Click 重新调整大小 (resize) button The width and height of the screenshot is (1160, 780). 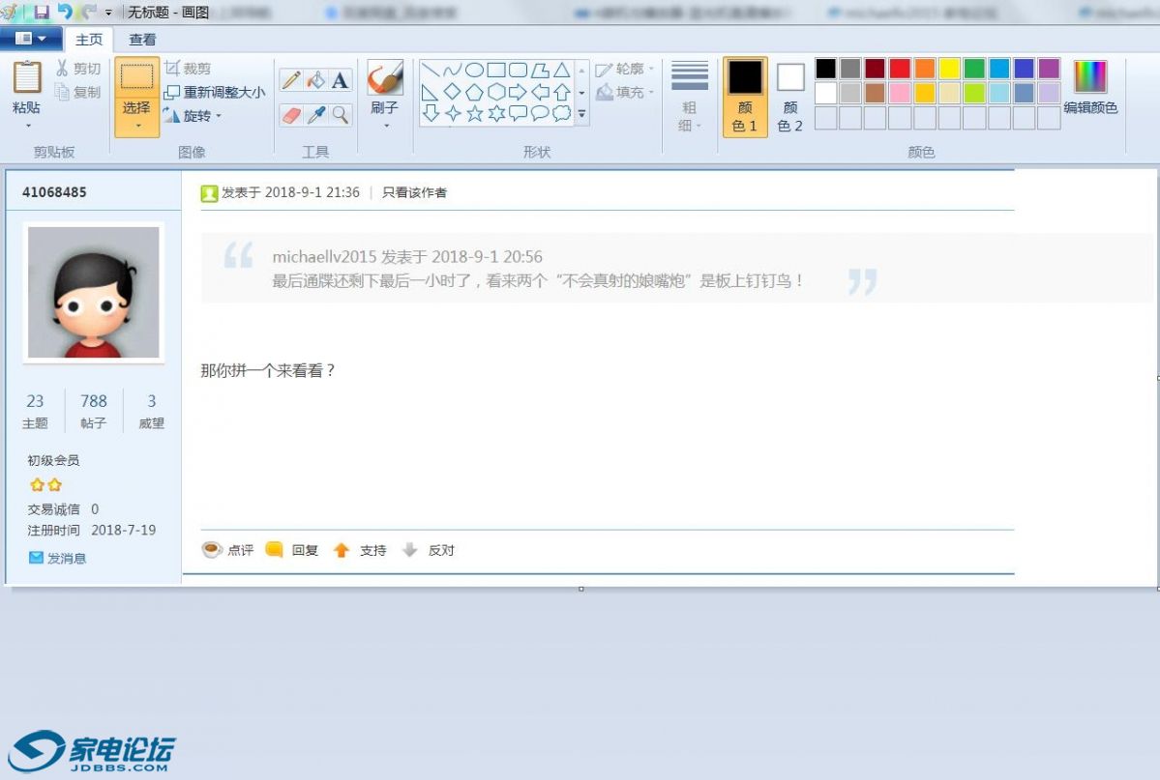coord(214,93)
